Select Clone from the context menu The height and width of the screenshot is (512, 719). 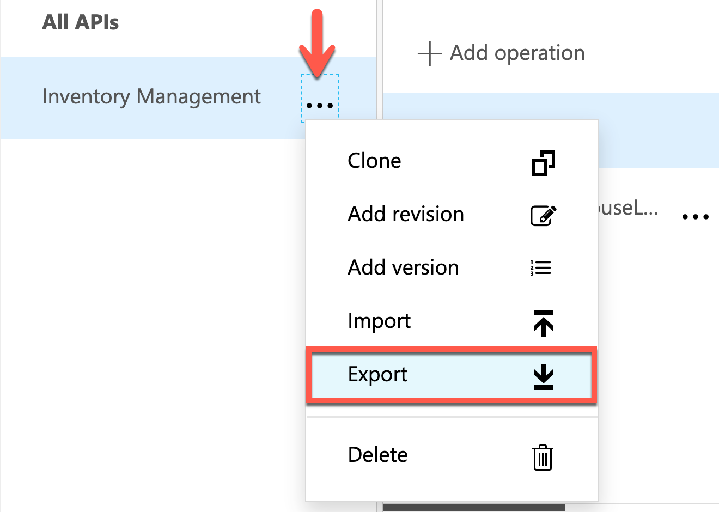[452, 161]
